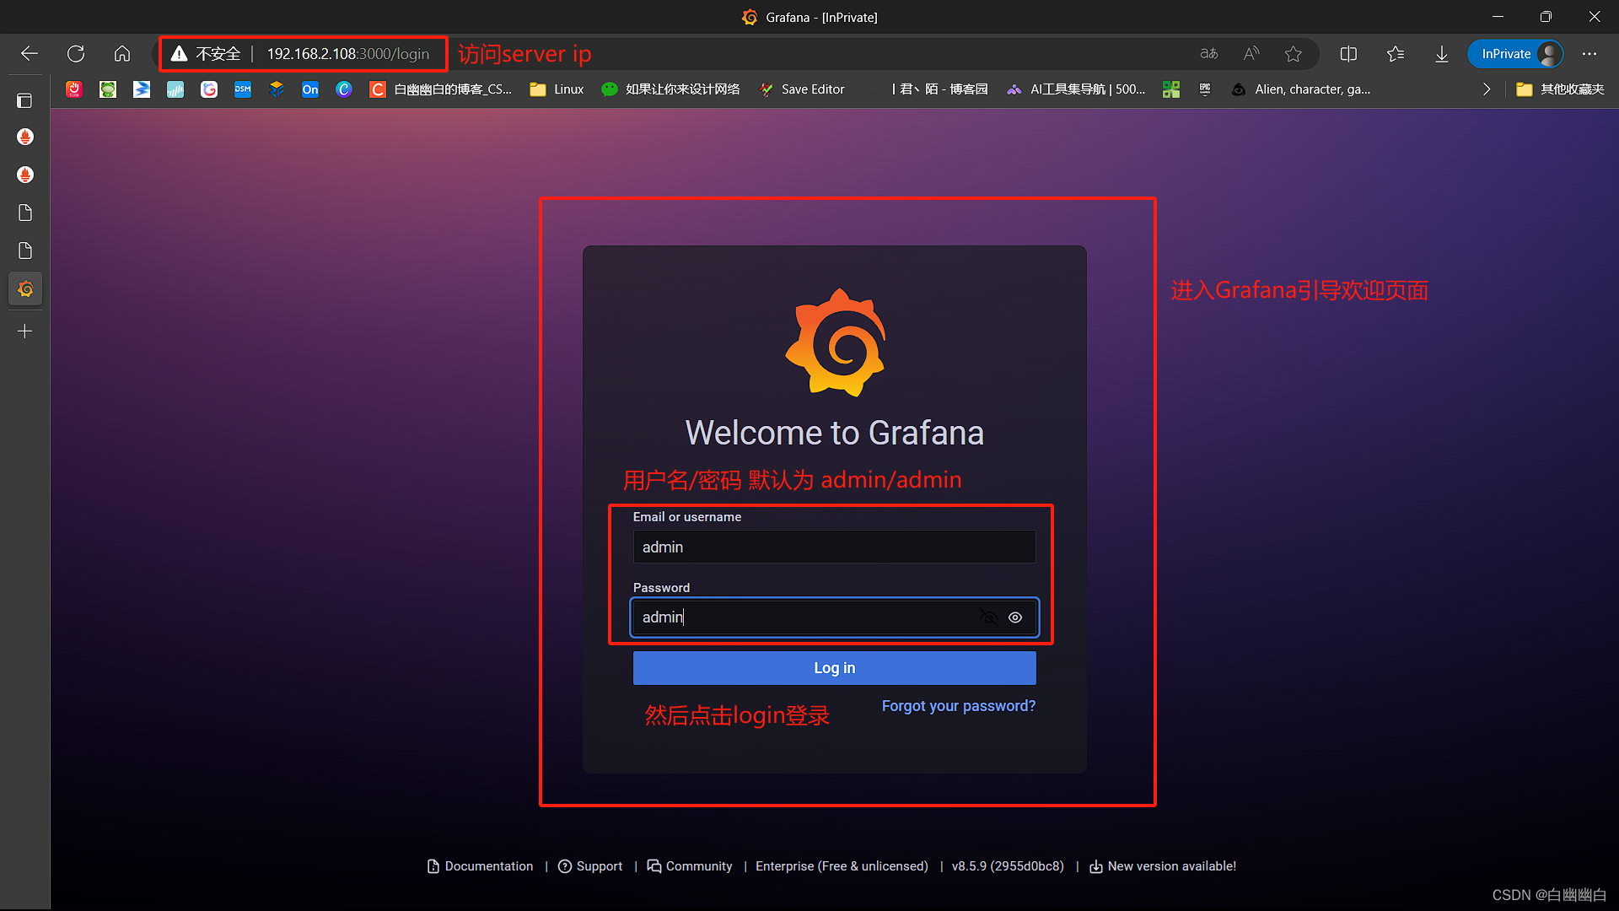The height and width of the screenshot is (911, 1619).
Task: Click the browser refresh icon
Action: click(76, 54)
